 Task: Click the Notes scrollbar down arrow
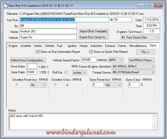154,127
